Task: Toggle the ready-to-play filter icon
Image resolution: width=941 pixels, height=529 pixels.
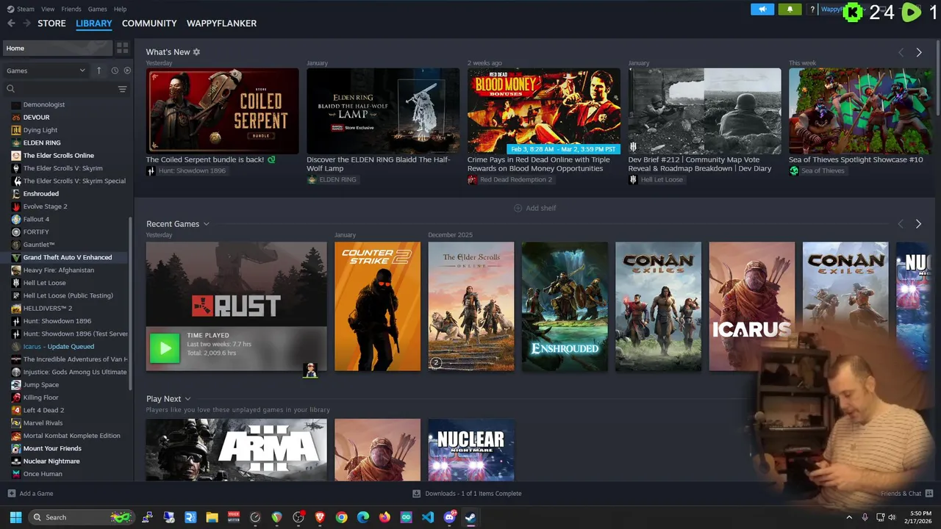Action: click(x=127, y=71)
